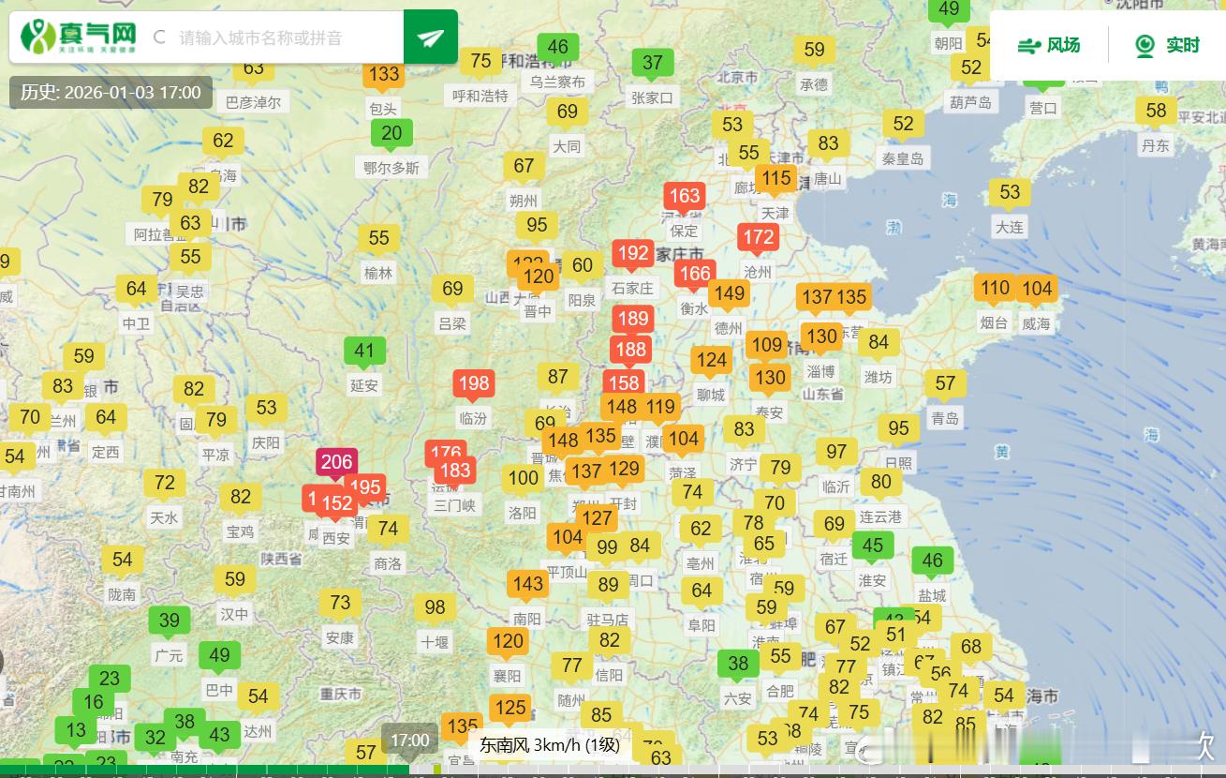The image size is (1226, 778).
Task: Open the green 39 marker above 广元
Action: click(169, 622)
